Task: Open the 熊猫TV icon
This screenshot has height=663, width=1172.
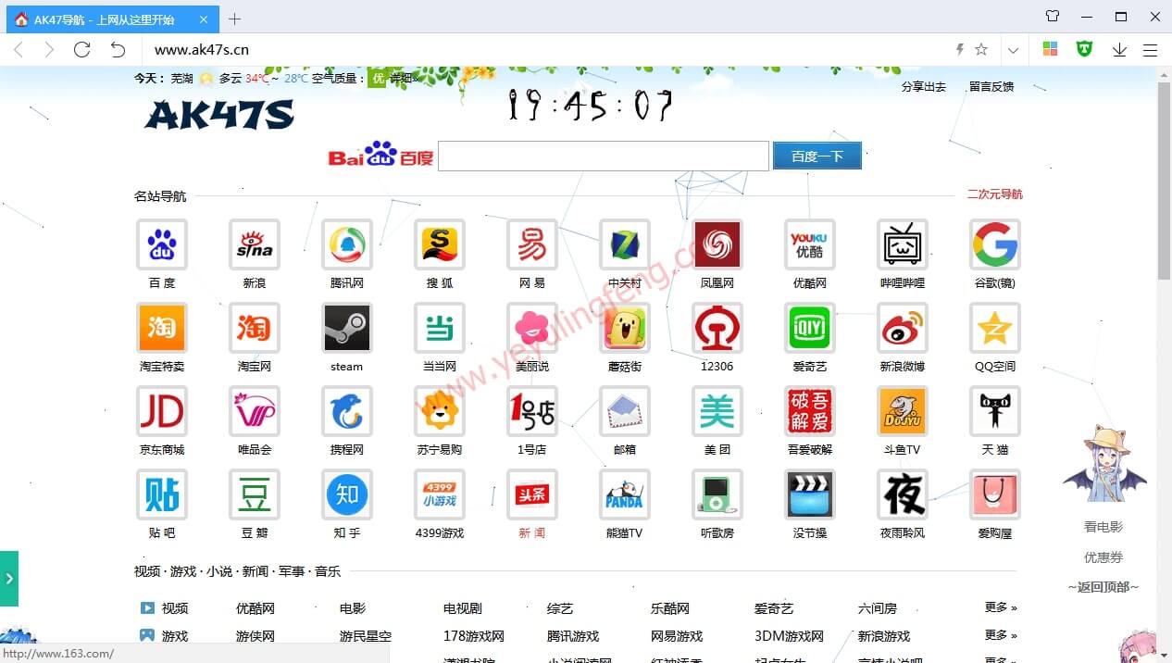Action: 625,494
